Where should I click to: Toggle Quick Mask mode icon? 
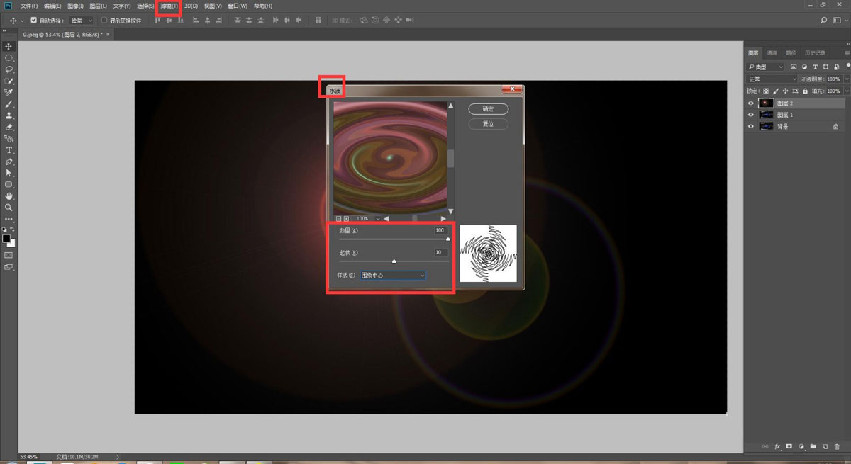[x=9, y=255]
